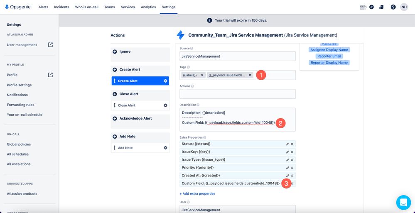Open the Opsgenie home logo
The width and height of the screenshot is (415, 213).
[x=17, y=7]
